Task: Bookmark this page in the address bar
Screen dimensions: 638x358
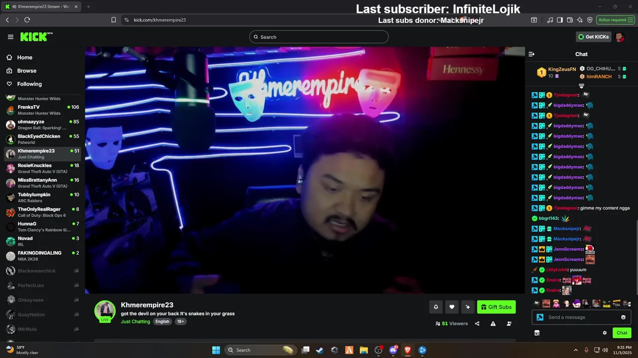Action: click(x=114, y=20)
